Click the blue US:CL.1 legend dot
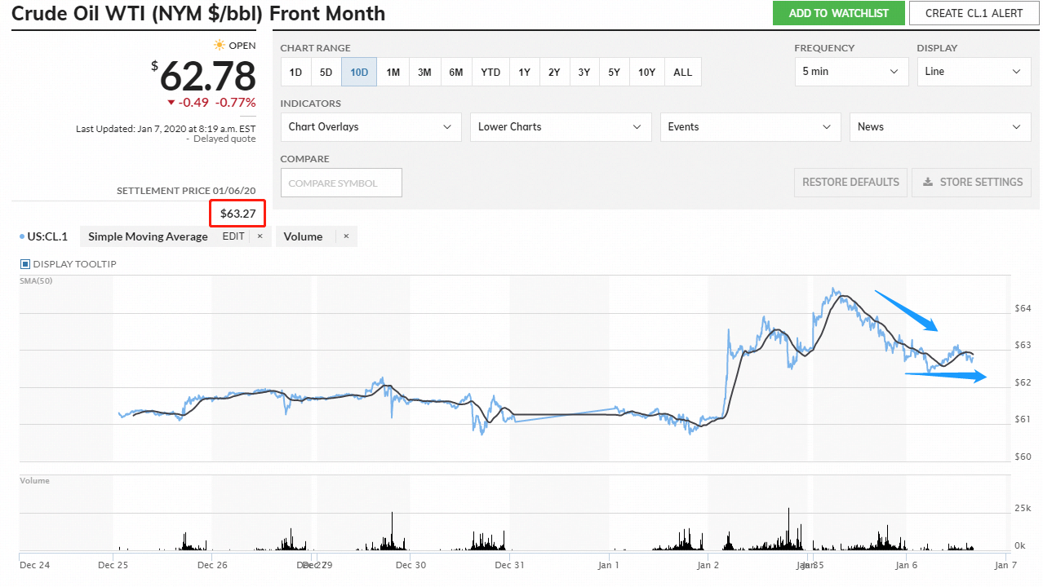The image size is (1043, 587). [x=21, y=237]
